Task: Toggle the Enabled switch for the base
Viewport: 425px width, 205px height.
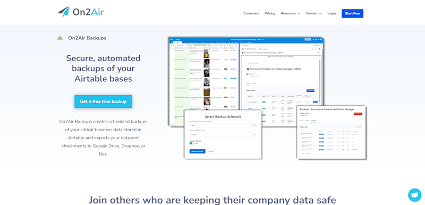Action: click(248, 74)
